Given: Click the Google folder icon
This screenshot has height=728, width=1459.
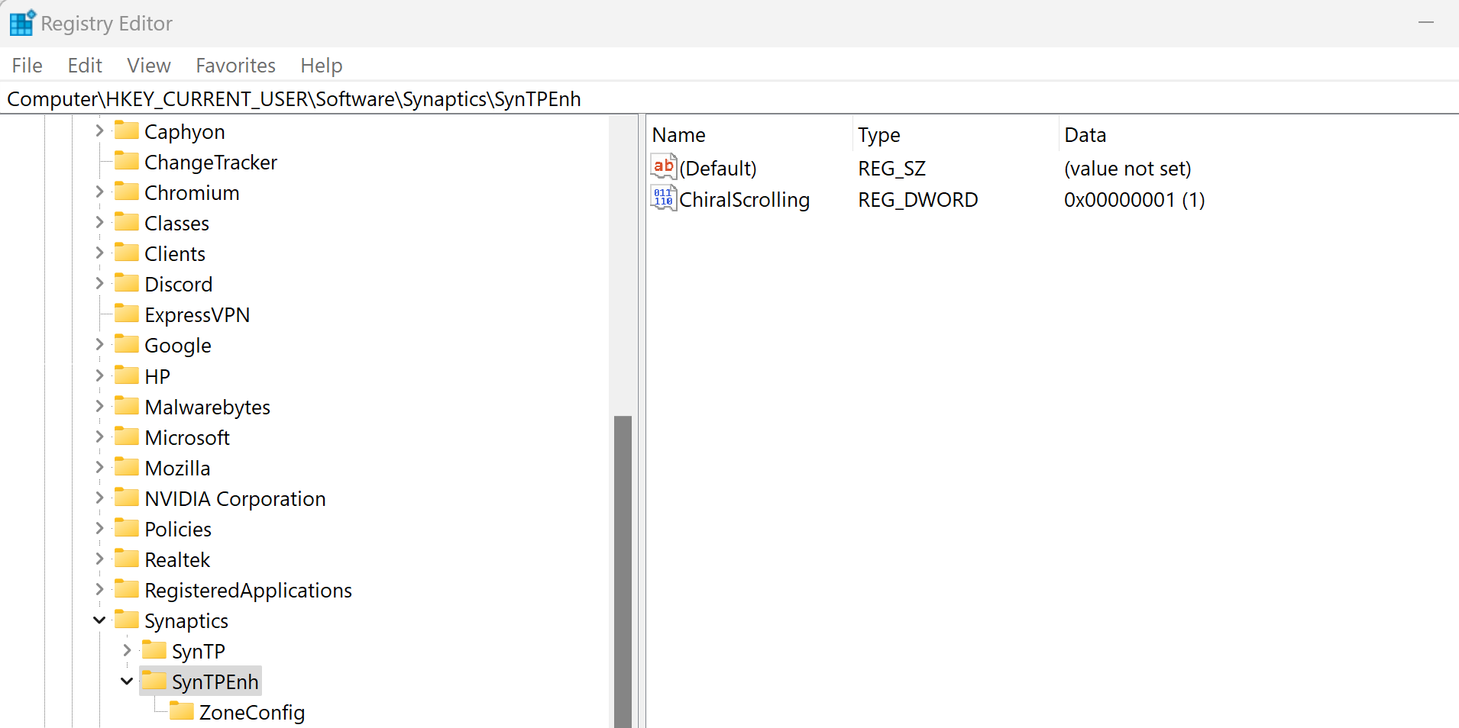Looking at the screenshot, I should (x=127, y=345).
